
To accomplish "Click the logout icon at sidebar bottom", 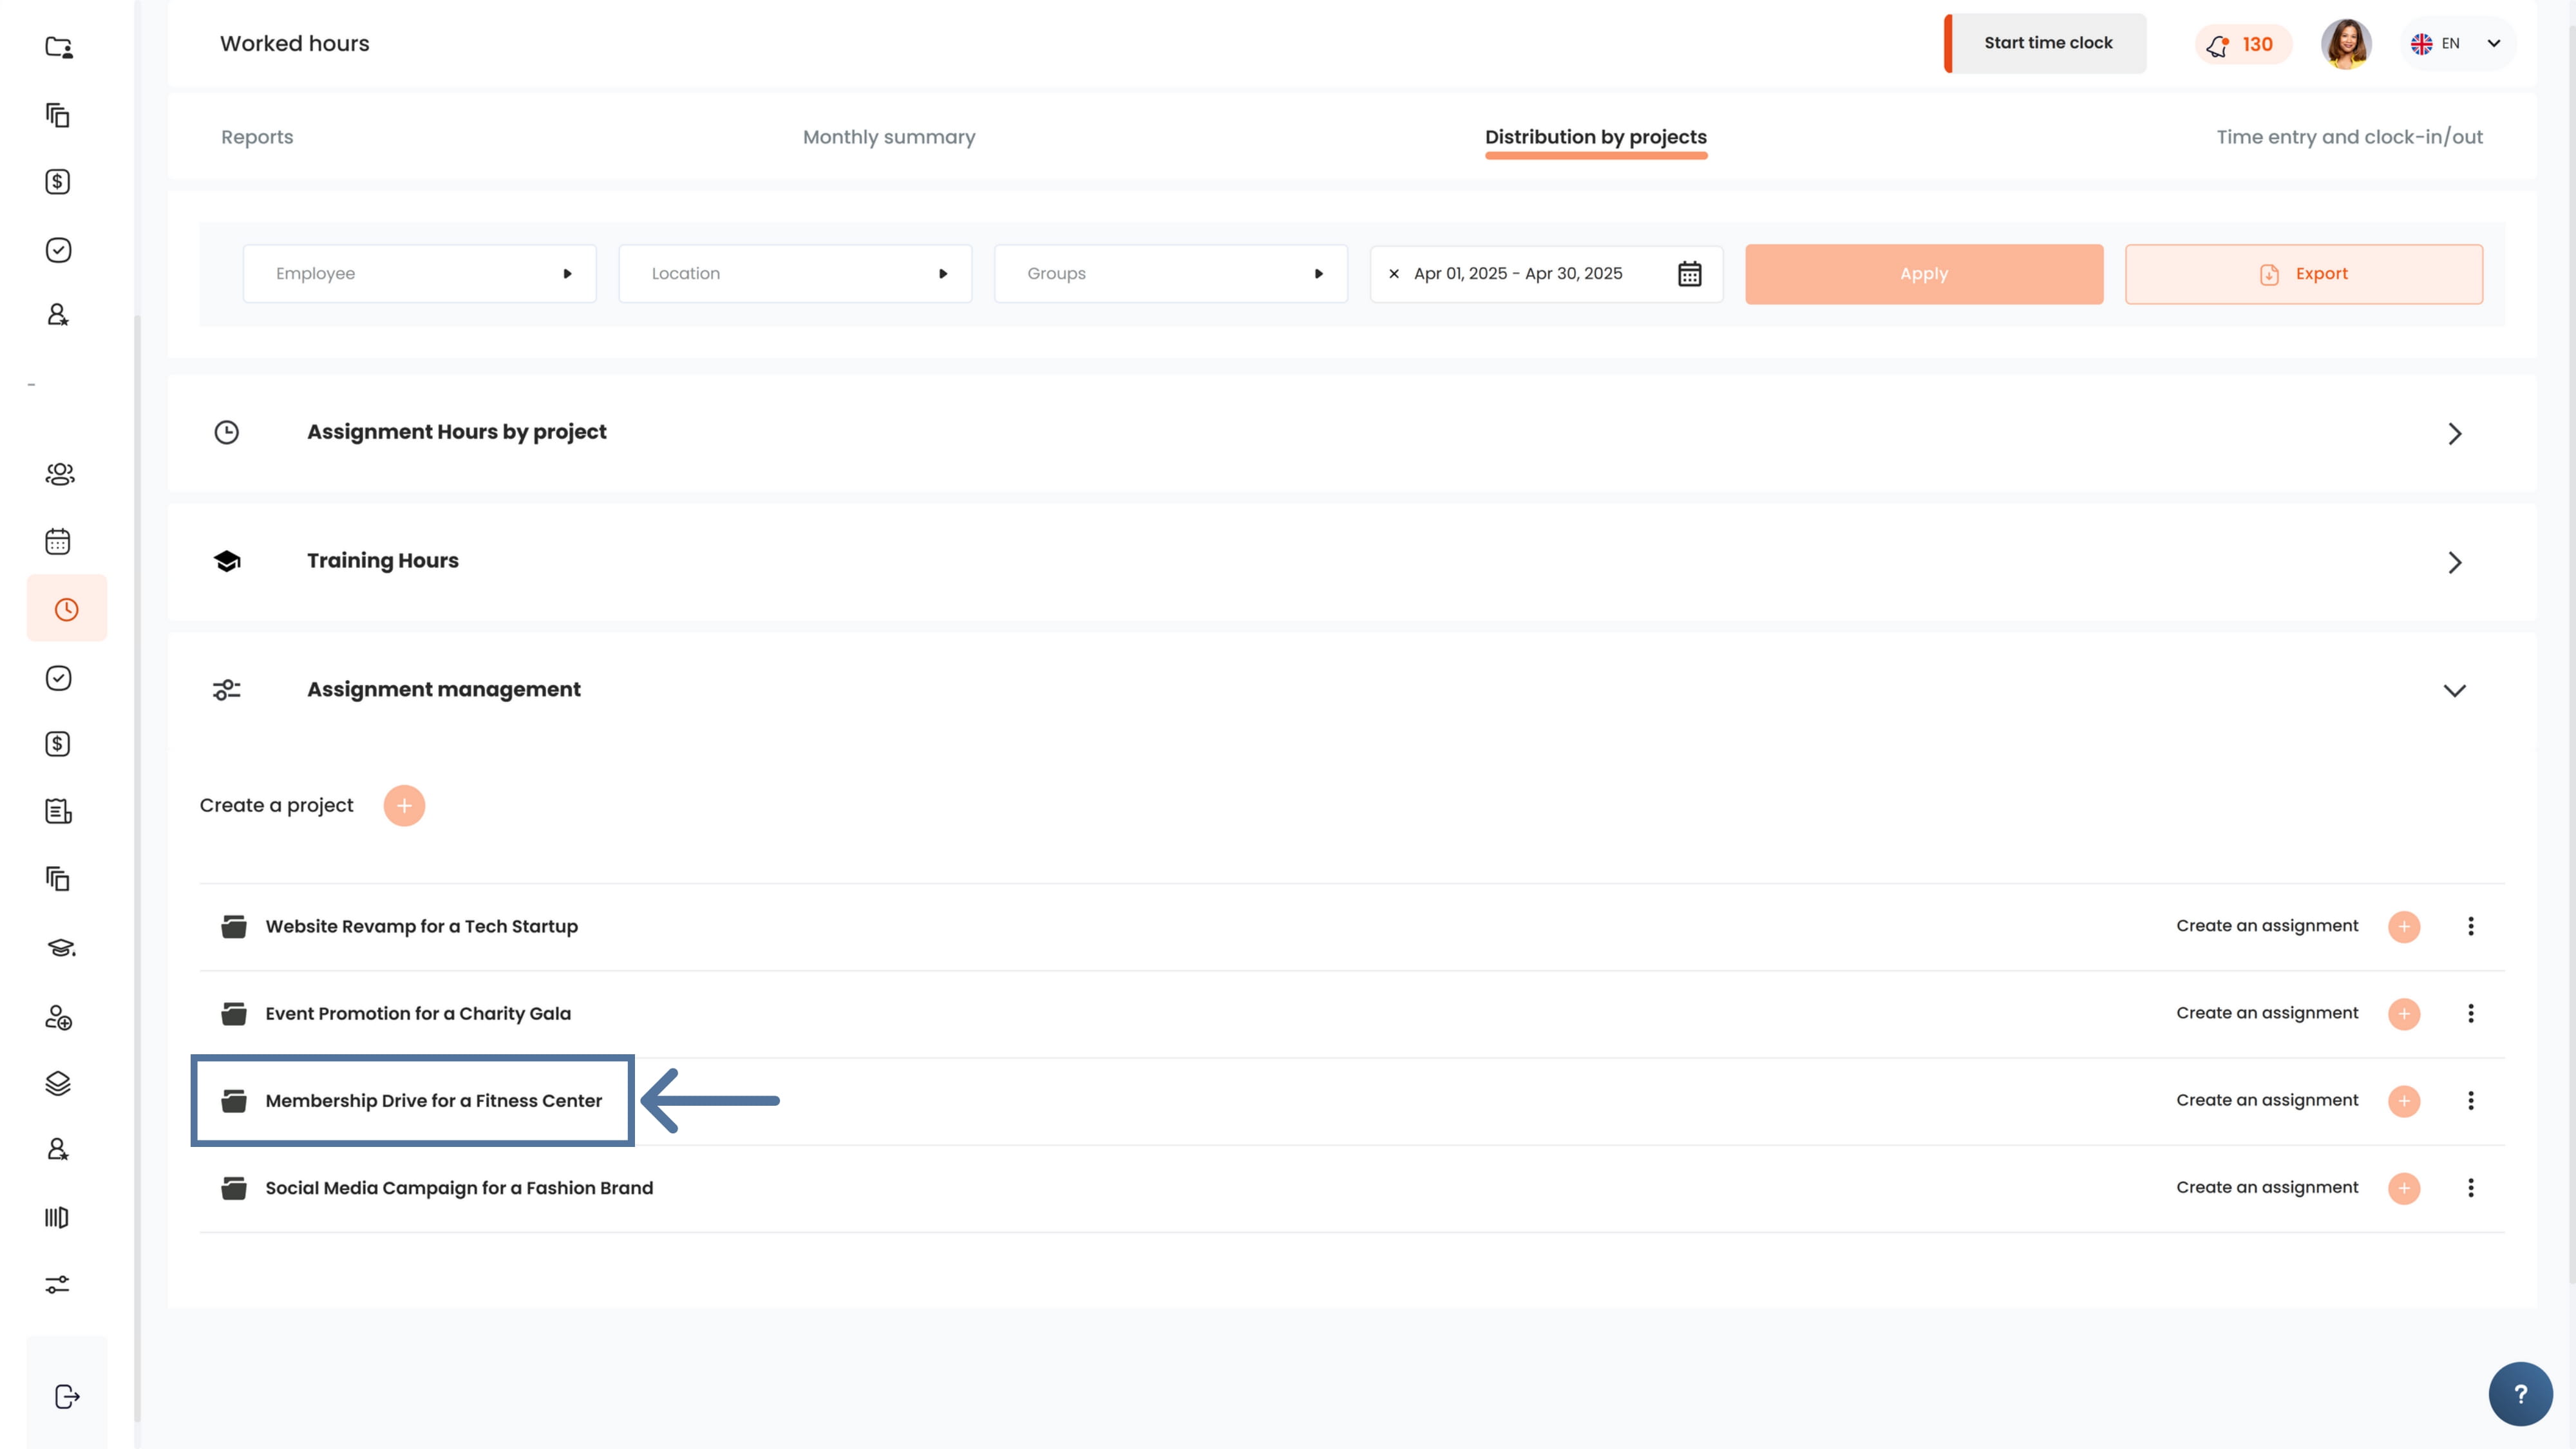I will [66, 1397].
